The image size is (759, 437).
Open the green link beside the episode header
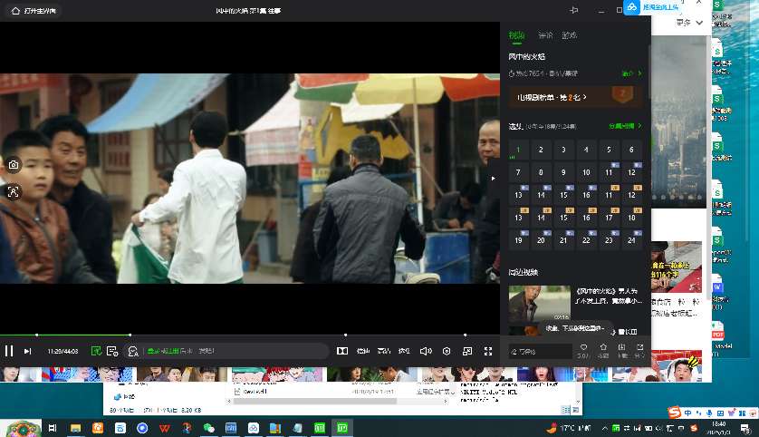[625, 126]
